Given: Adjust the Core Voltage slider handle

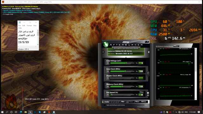Looking at the screenshot, I should (126, 63).
